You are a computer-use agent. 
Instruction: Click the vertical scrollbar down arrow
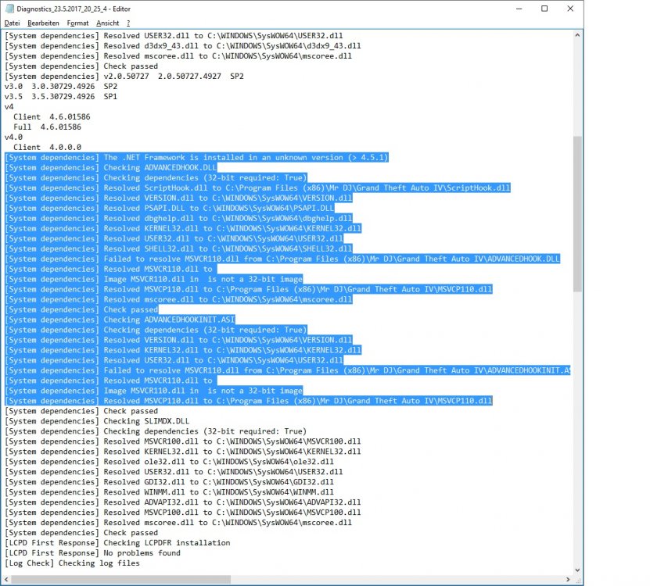click(579, 569)
